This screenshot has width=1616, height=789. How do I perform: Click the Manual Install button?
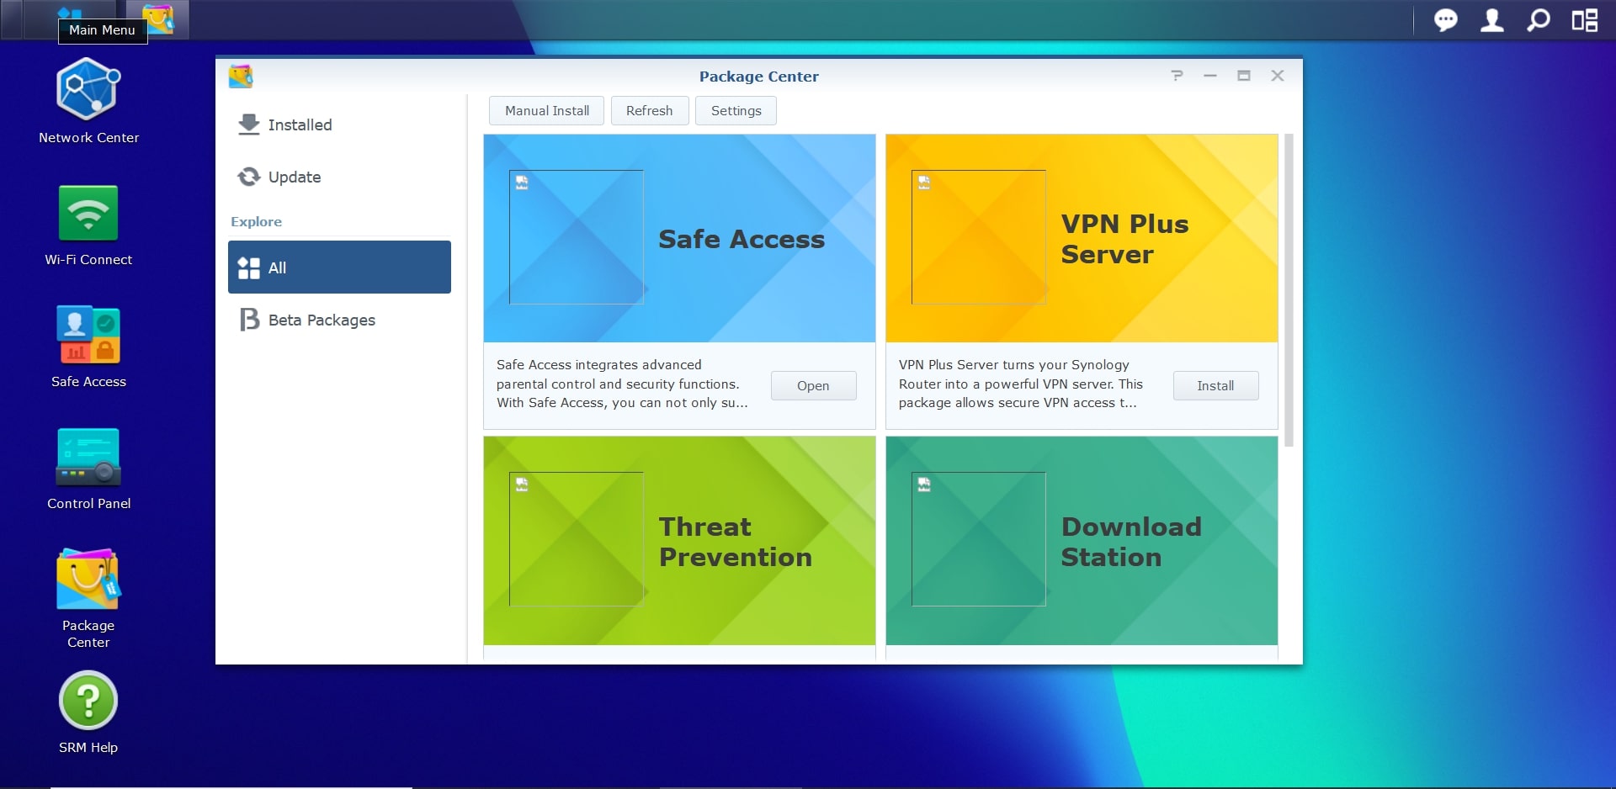tap(546, 110)
